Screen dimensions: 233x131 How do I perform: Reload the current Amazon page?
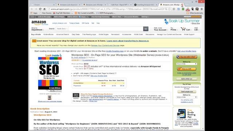coord(40,9)
